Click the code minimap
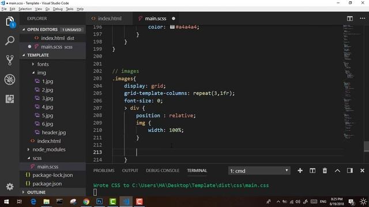 tap(352, 82)
